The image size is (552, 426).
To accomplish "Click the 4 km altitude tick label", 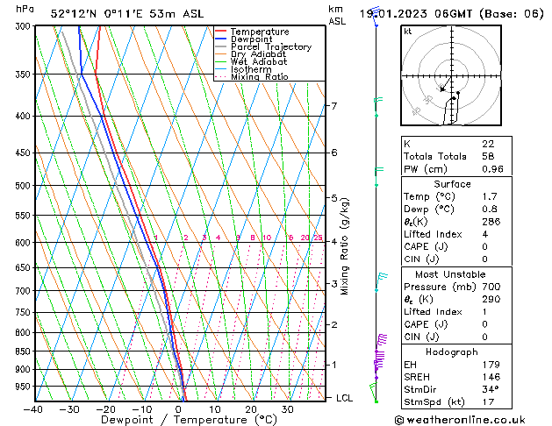I will coord(334,241).
